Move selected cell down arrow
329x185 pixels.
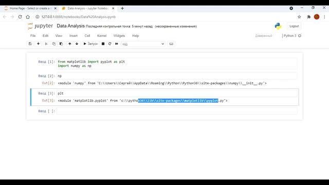coord(77,44)
